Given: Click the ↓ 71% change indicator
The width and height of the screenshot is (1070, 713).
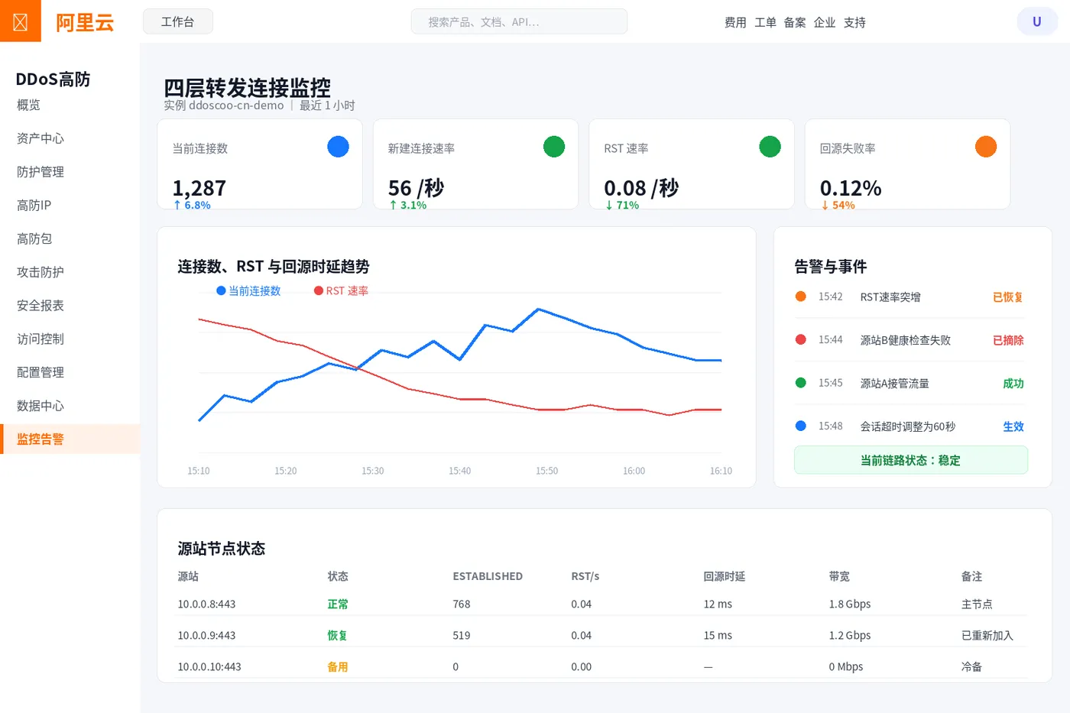Looking at the screenshot, I should (x=622, y=205).
